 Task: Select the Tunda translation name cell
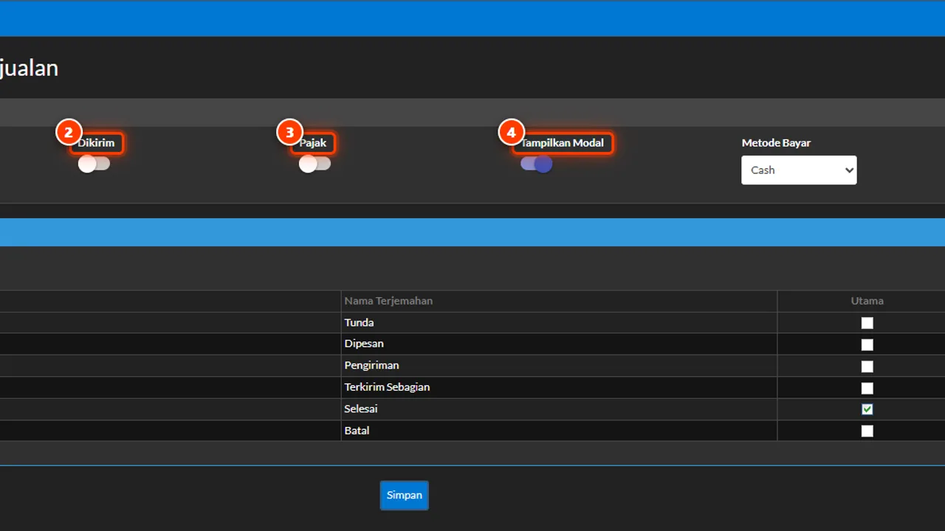click(559, 322)
